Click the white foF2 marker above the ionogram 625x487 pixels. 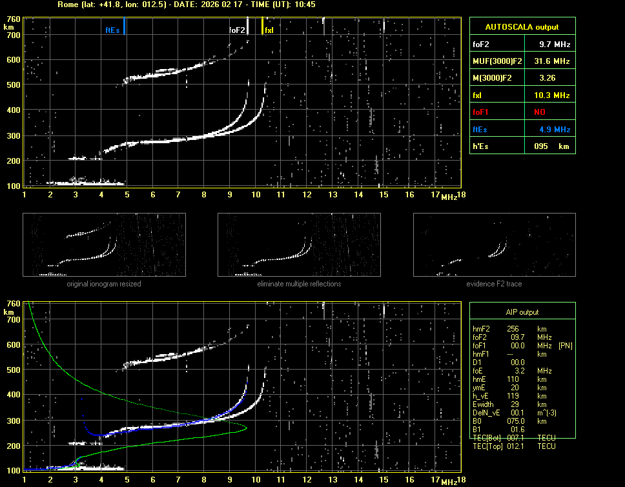pyautogui.click(x=248, y=27)
